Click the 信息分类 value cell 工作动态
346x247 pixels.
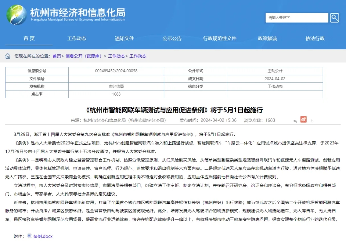(x=275, y=87)
